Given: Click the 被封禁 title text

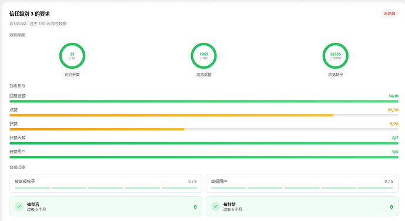Looking at the screenshot, I should click(229, 204).
